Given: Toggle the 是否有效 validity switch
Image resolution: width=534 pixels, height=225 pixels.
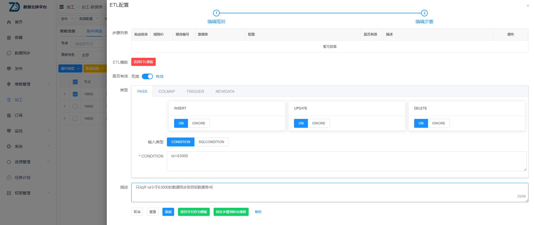Looking at the screenshot, I should [147, 76].
